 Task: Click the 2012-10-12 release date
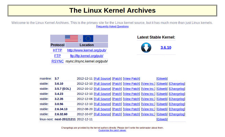[85, 89]
